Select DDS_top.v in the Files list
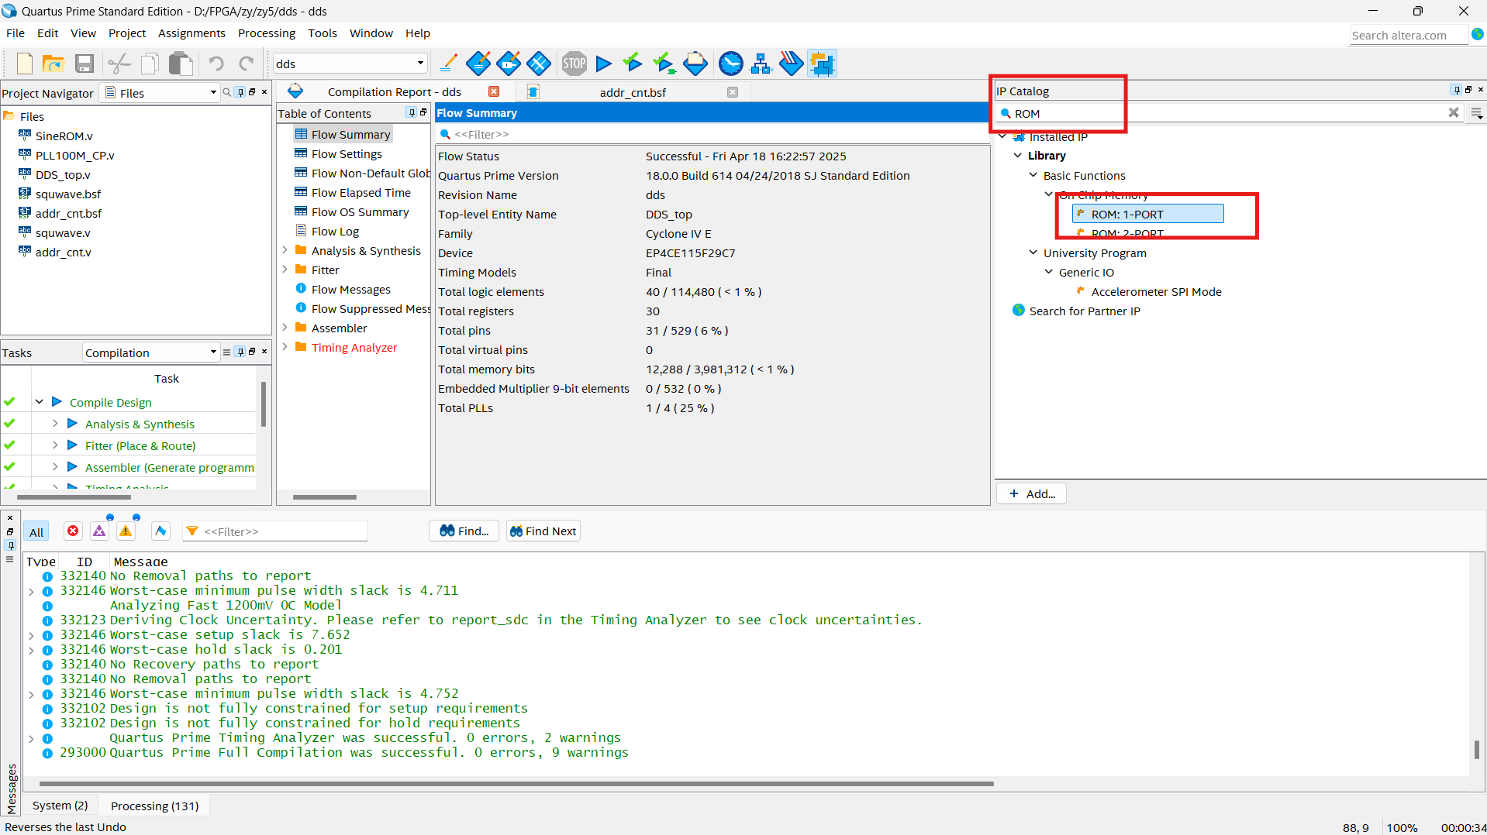1487x835 pixels. click(x=63, y=174)
